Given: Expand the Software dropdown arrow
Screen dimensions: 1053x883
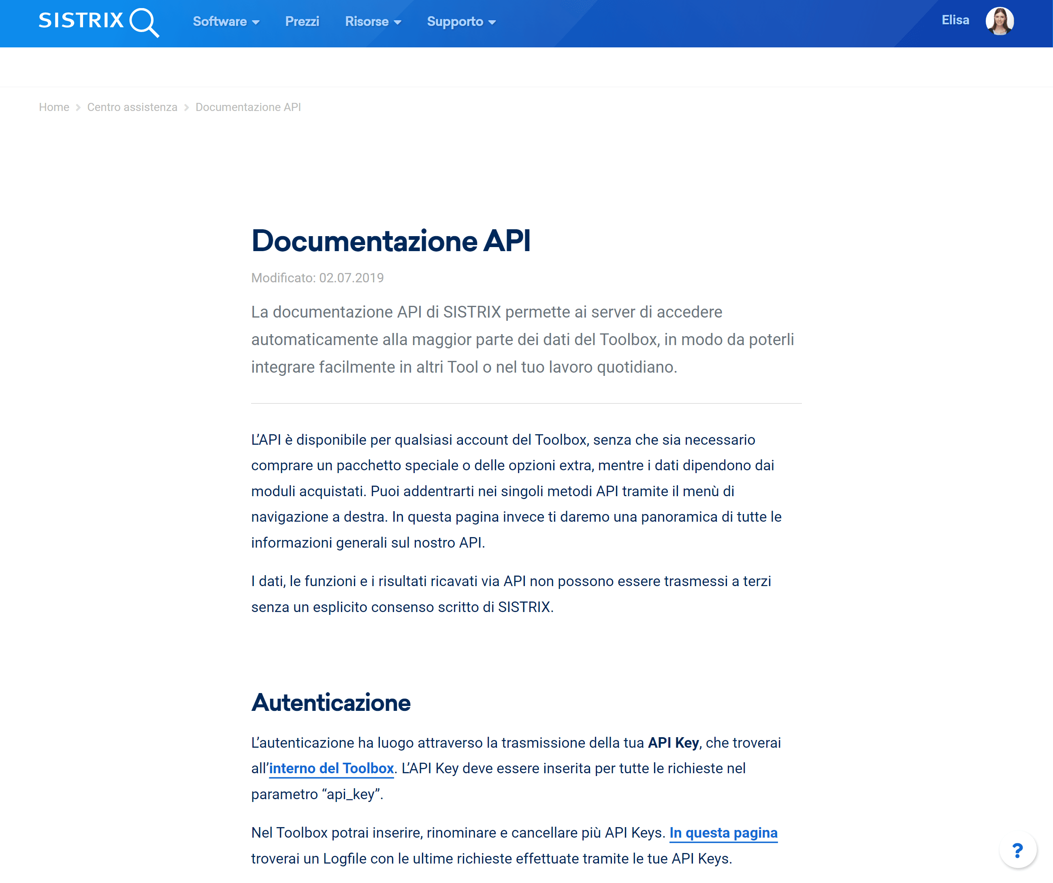Looking at the screenshot, I should 256,23.
